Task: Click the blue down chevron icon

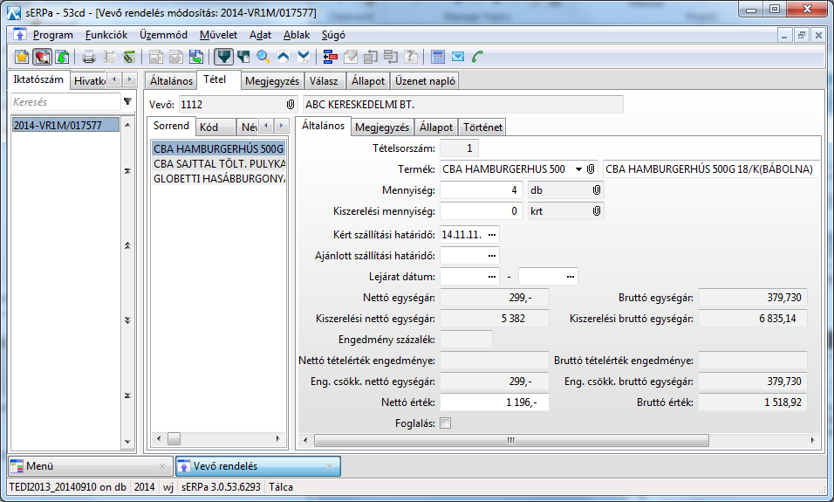Action: (x=304, y=57)
